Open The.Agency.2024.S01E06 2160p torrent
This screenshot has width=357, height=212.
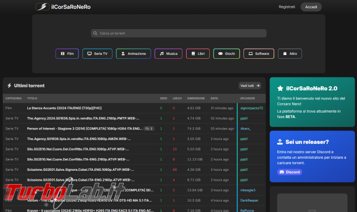pyautogui.click(x=83, y=119)
